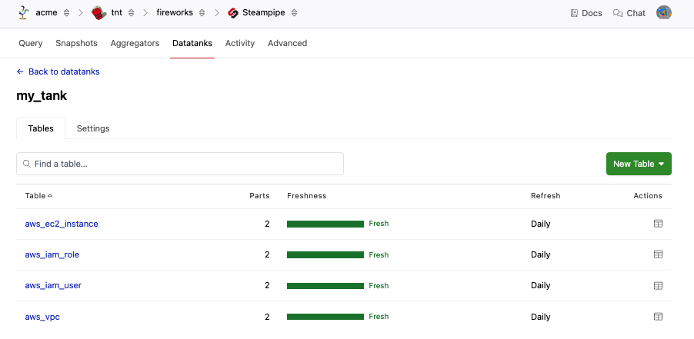Go to the Aggregators tab
Viewport: 694px width, 339px height.
(x=135, y=43)
